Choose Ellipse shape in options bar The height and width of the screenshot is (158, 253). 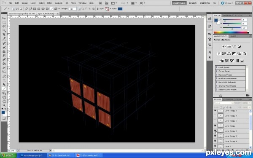[x=43, y=9]
